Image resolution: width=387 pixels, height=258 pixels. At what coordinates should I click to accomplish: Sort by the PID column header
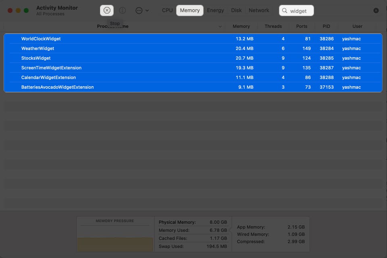tap(326, 27)
